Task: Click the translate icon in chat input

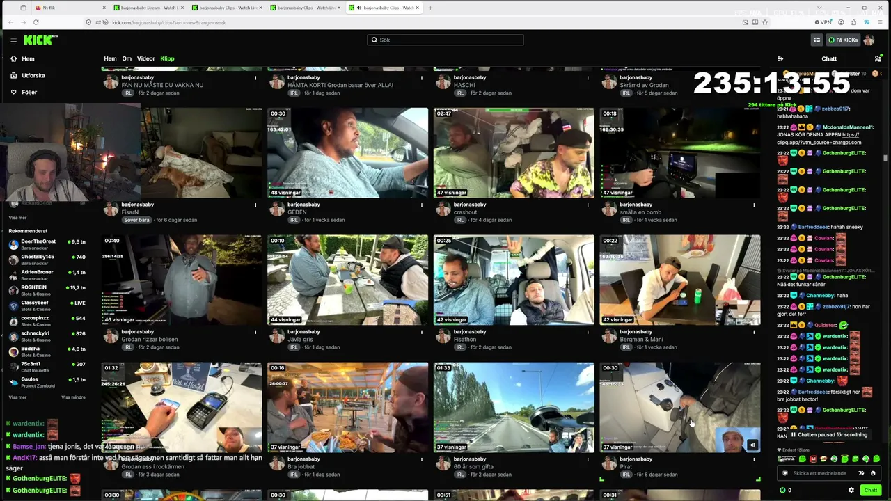Action: point(862,473)
